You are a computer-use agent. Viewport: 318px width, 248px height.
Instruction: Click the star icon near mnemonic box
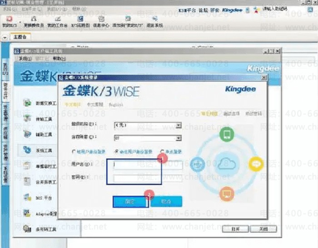click(256, 10)
